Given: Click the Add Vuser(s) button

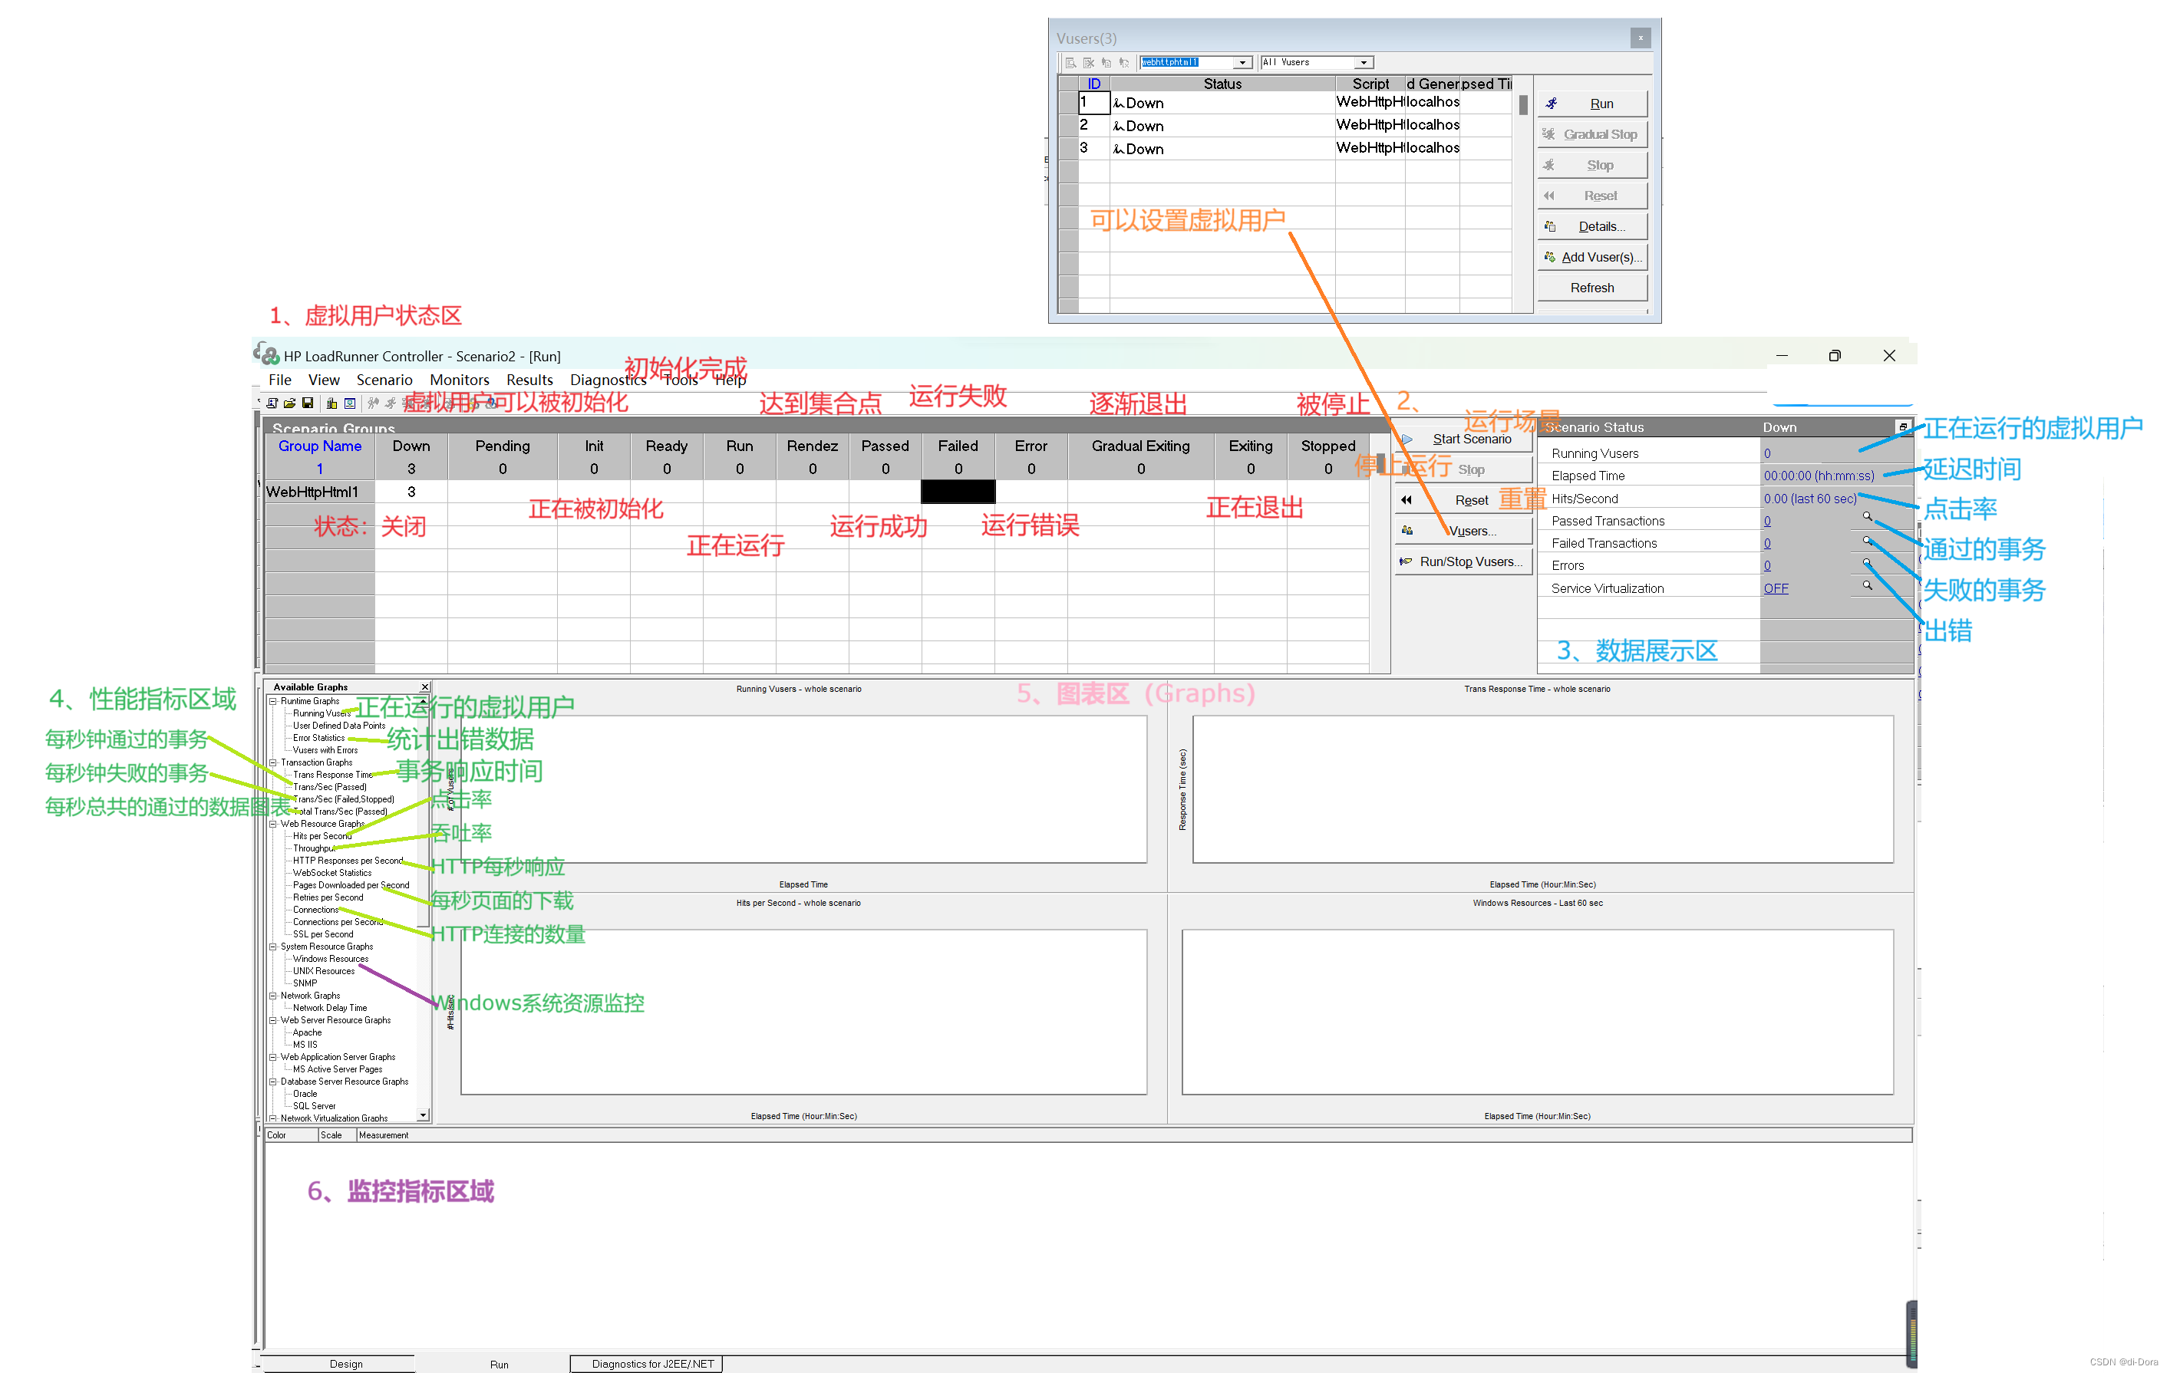Looking at the screenshot, I should [x=1592, y=258].
